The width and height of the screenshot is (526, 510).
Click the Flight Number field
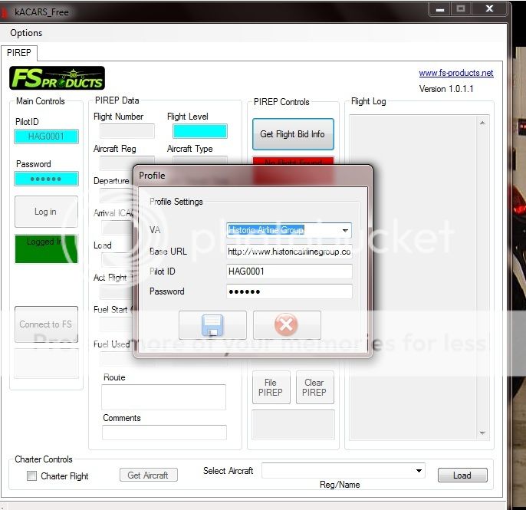pyautogui.click(x=127, y=131)
